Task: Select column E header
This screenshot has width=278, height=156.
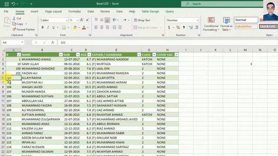Action: pos(116,50)
